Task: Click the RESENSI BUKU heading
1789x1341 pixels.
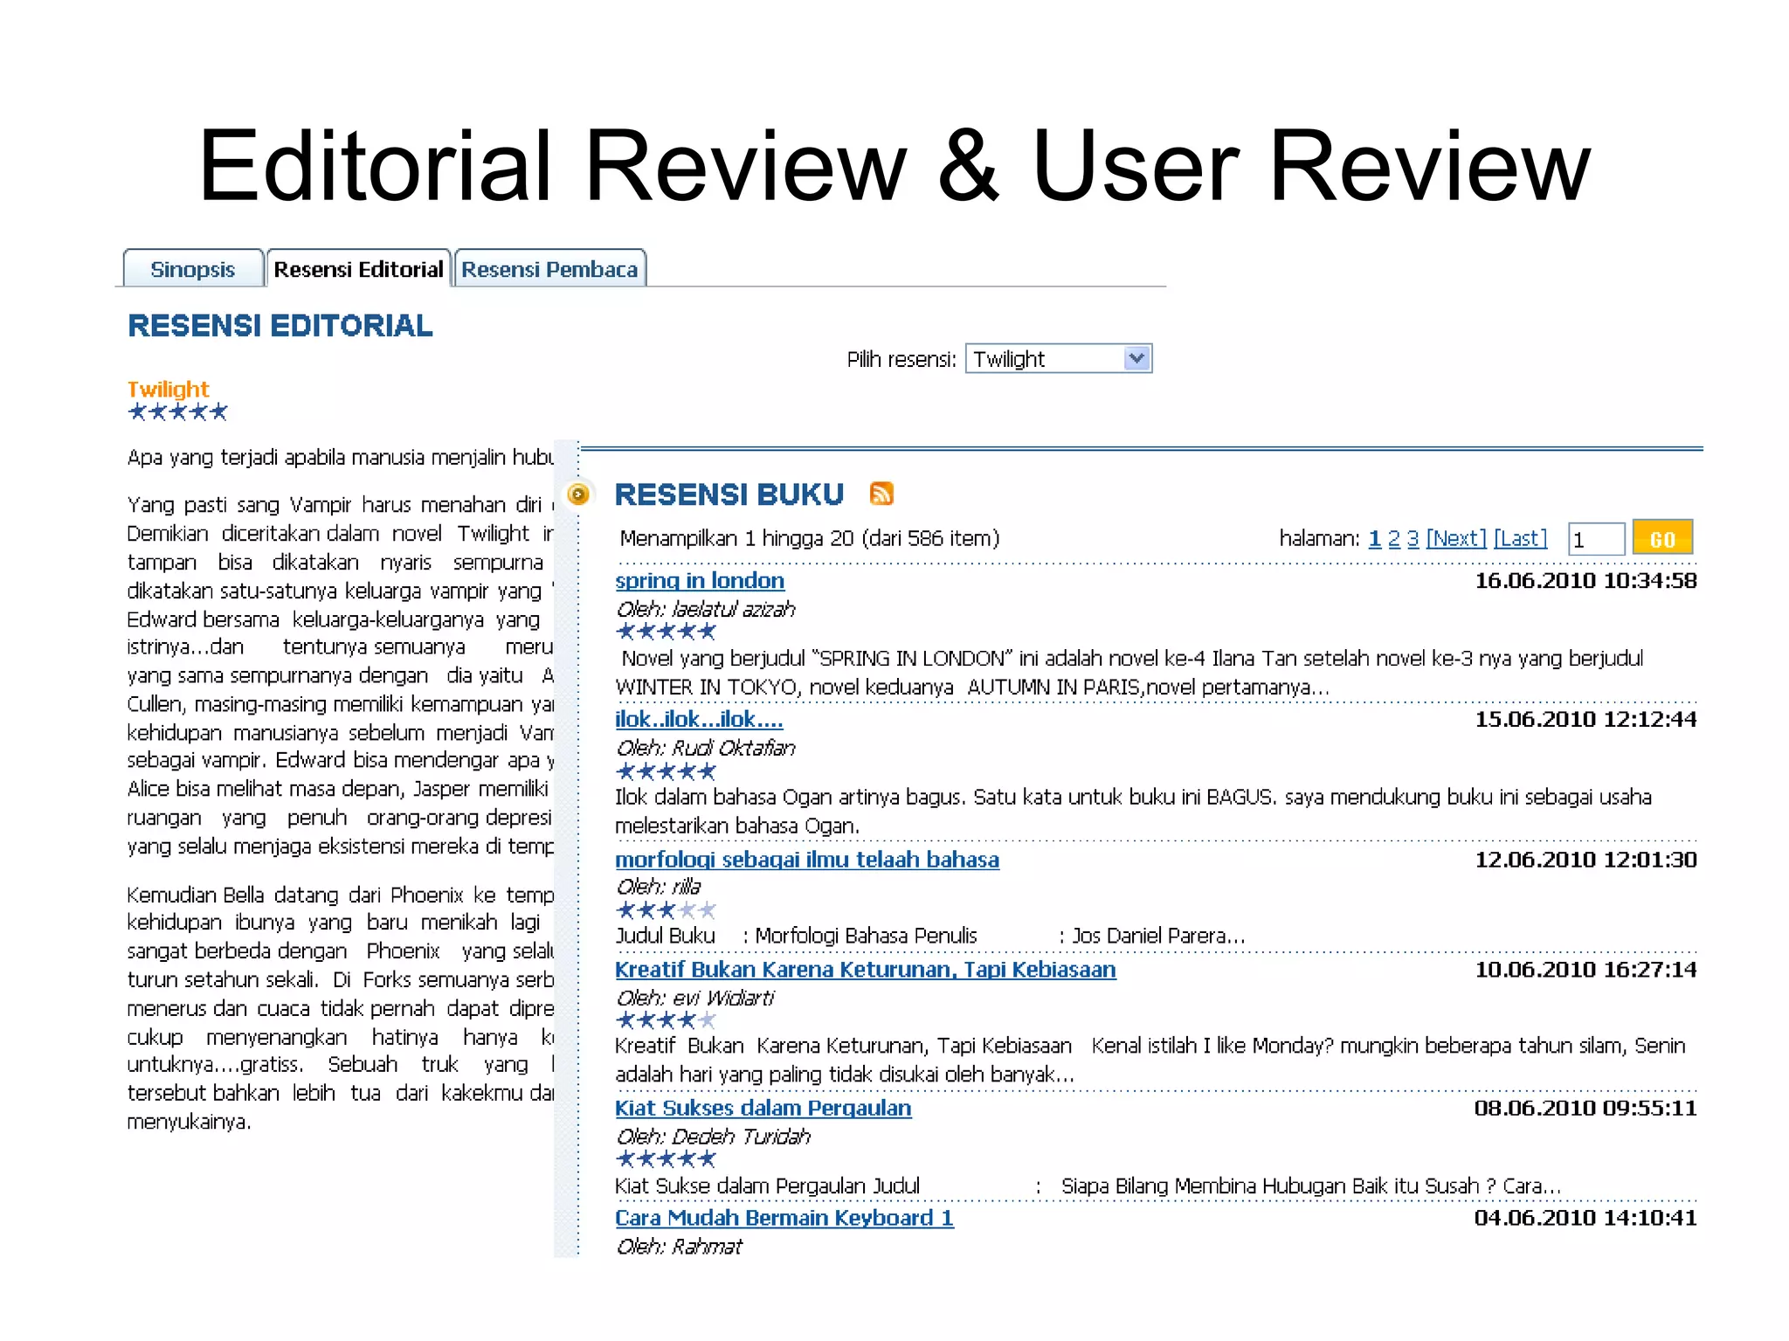Action: pyautogui.click(x=729, y=494)
